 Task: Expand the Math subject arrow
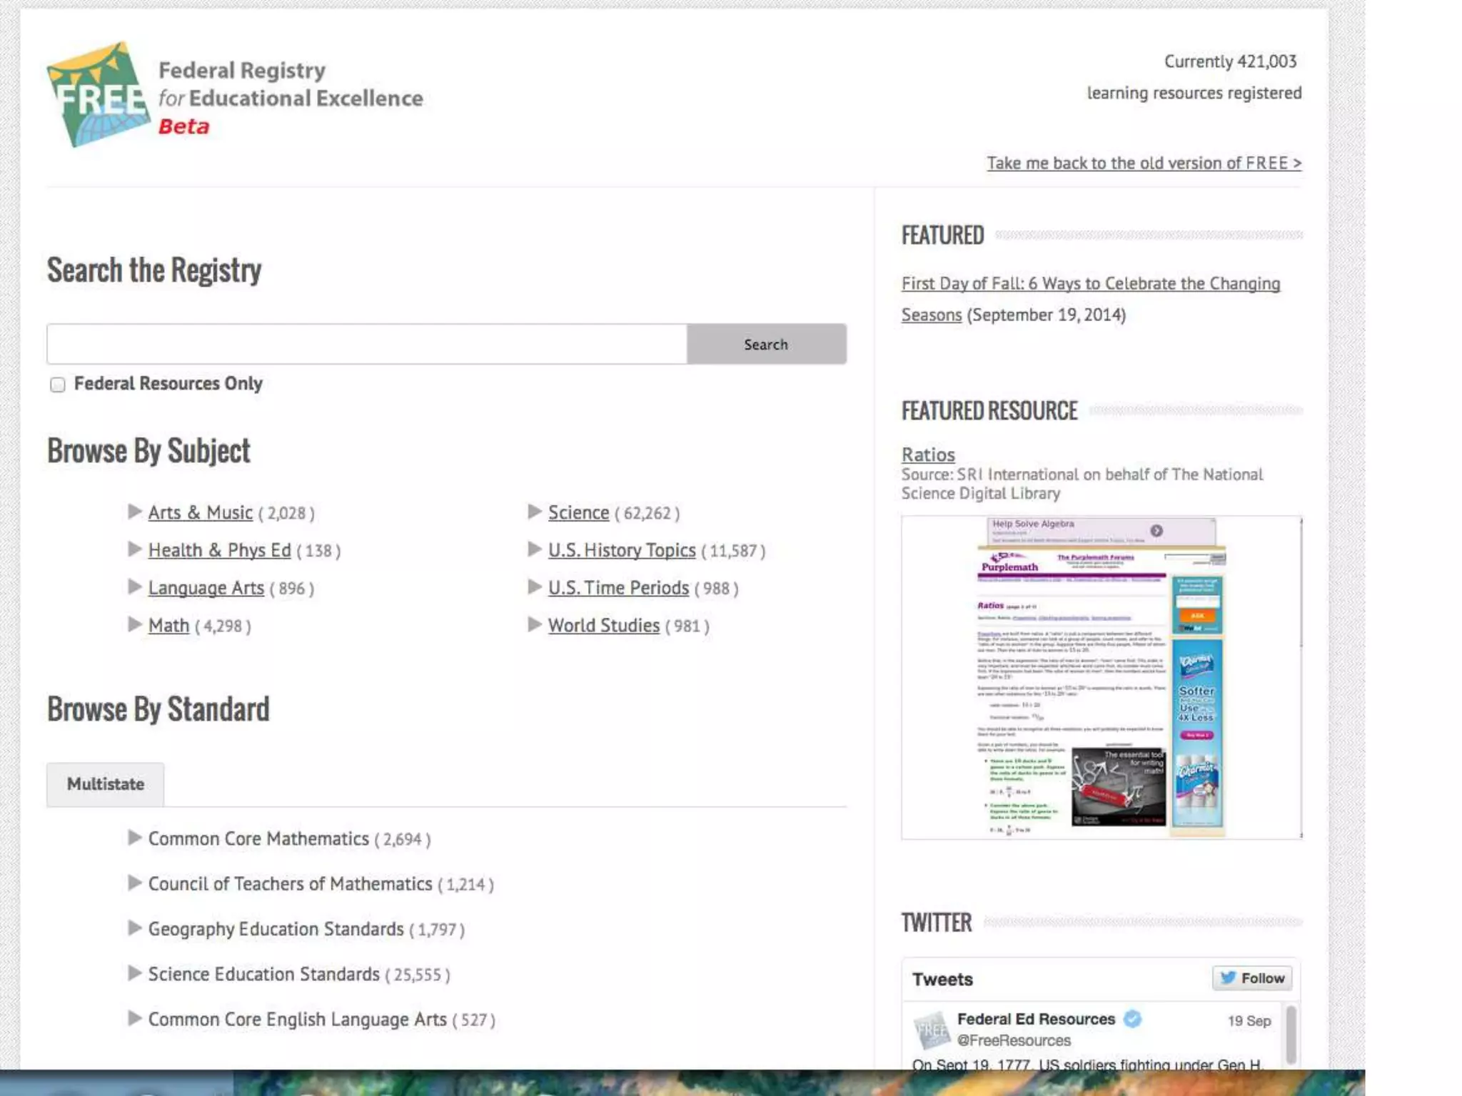tap(134, 624)
